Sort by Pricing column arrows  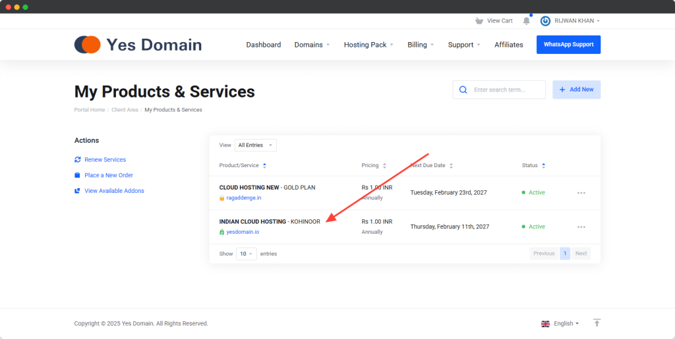[384, 165]
